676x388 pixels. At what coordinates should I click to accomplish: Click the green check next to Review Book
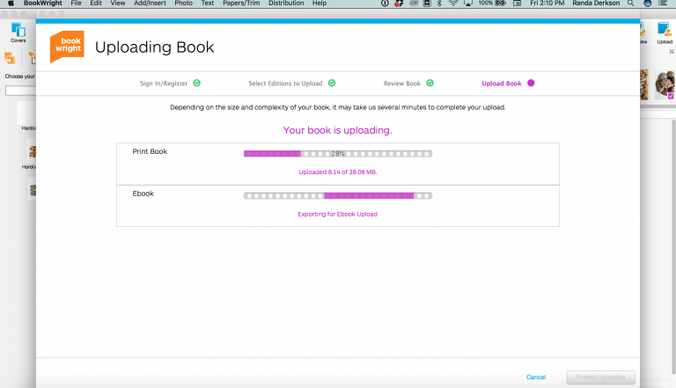430,83
